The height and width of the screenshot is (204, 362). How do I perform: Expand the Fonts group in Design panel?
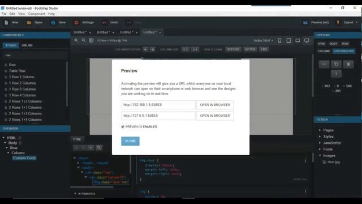(320, 149)
